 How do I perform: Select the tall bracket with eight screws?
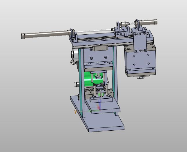tap(140, 42)
